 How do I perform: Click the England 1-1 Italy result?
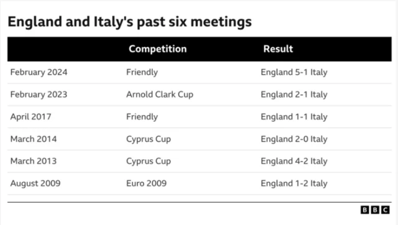click(294, 117)
